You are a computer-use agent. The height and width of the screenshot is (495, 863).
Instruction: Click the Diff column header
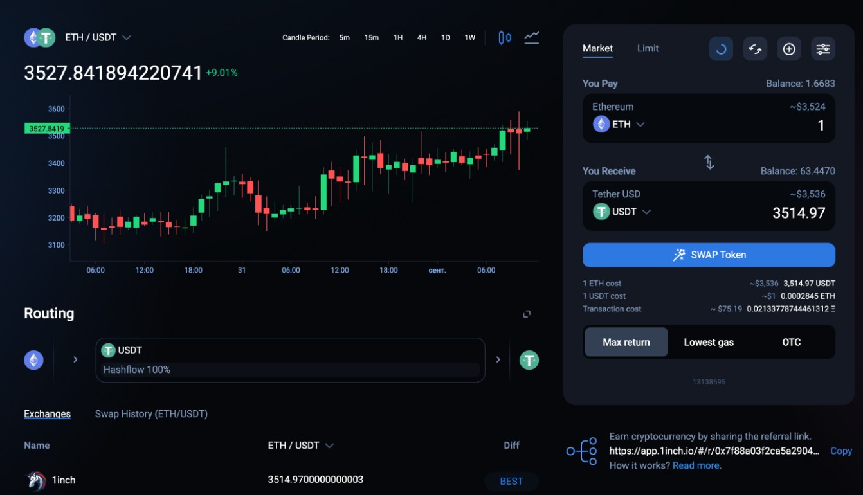511,445
